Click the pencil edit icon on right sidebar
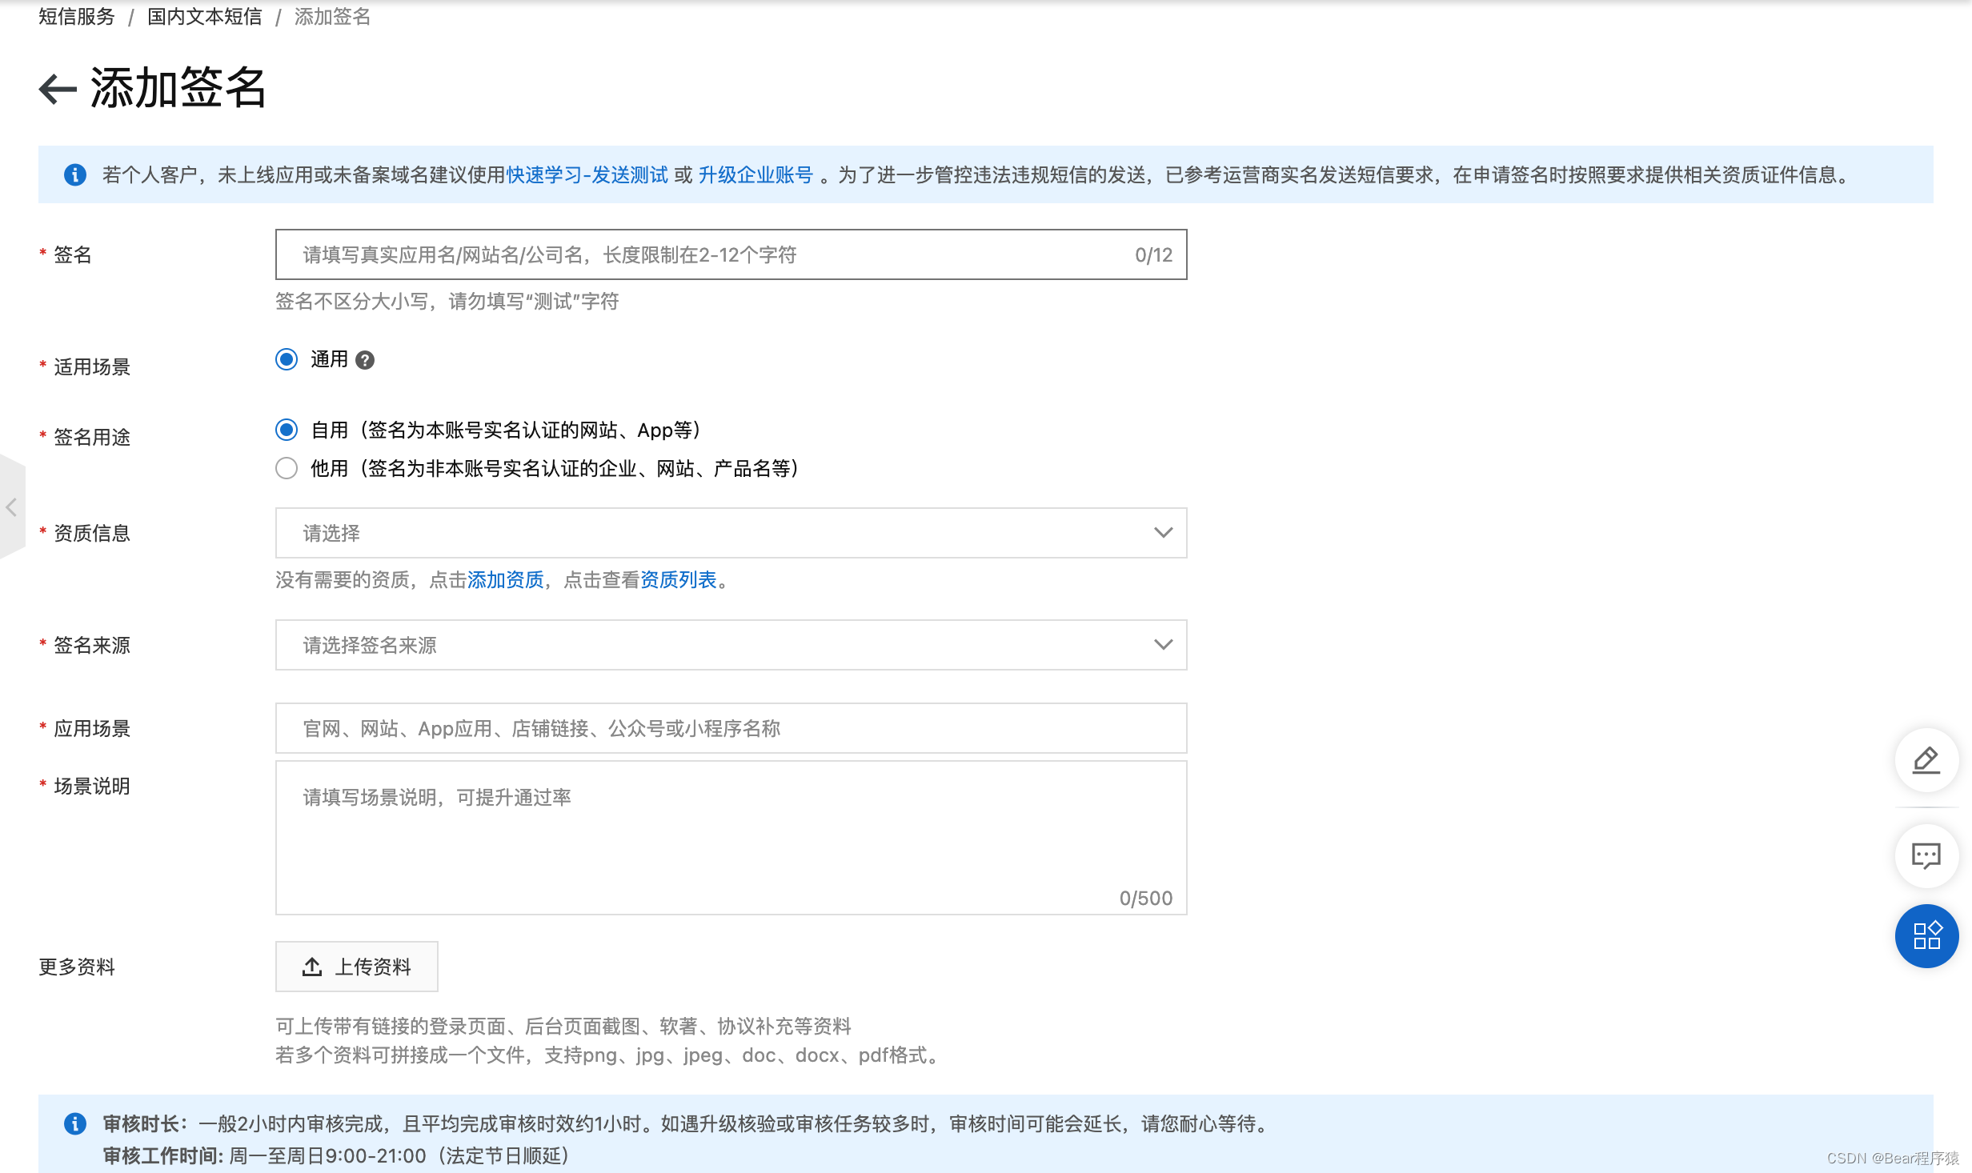This screenshot has width=1972, height=1173. click(x=1926, y=761)
